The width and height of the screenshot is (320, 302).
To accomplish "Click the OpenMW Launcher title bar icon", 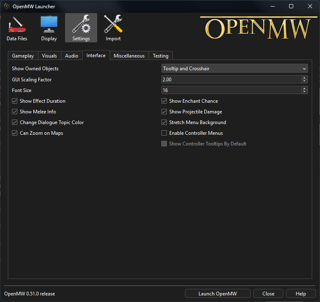I will pyautogui.click(x=7, y=6).
